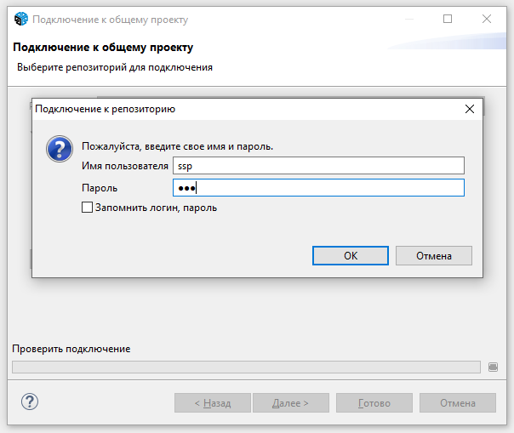Click the 'Запомнить логин, пароль' label text
The image size is (514, 433).
(155, 208)
